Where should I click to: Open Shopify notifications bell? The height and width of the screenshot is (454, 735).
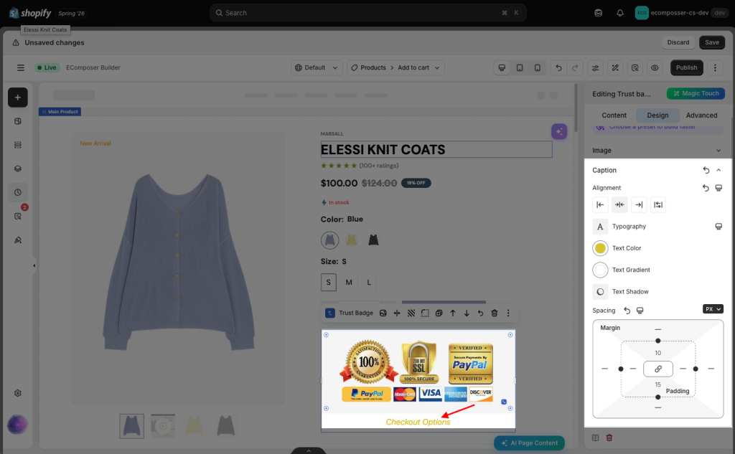pyautogui.click(x=619, y=13)
